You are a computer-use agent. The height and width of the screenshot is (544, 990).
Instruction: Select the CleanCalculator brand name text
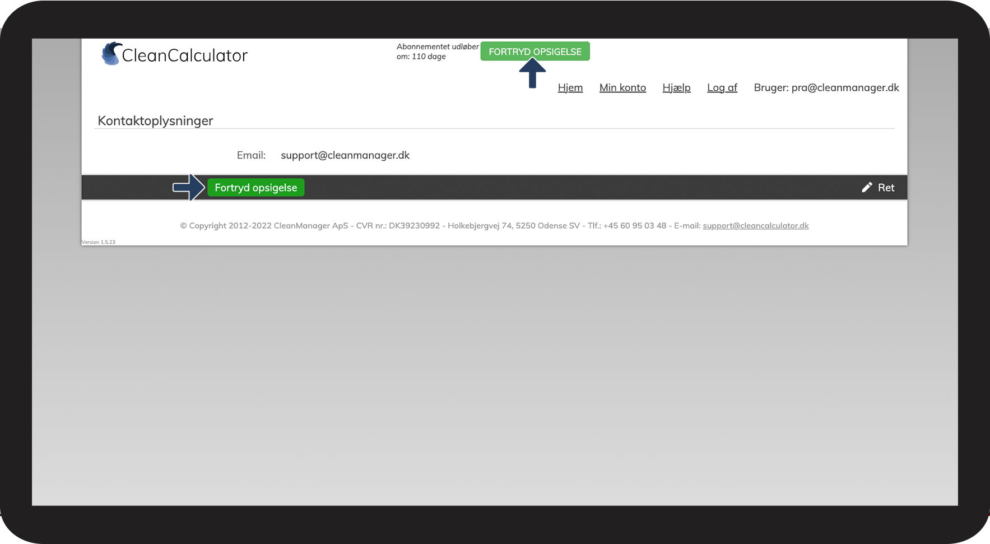click(185, 55)
